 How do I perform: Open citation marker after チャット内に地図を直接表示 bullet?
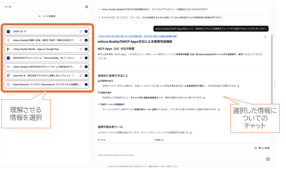coord(204,98)
